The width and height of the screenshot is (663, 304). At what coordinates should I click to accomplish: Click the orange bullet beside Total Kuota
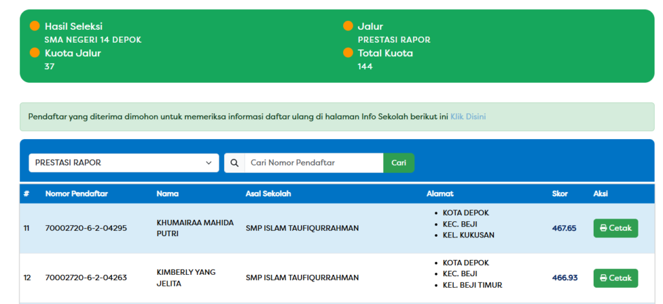pyautogui.click(x=348, y=53)
